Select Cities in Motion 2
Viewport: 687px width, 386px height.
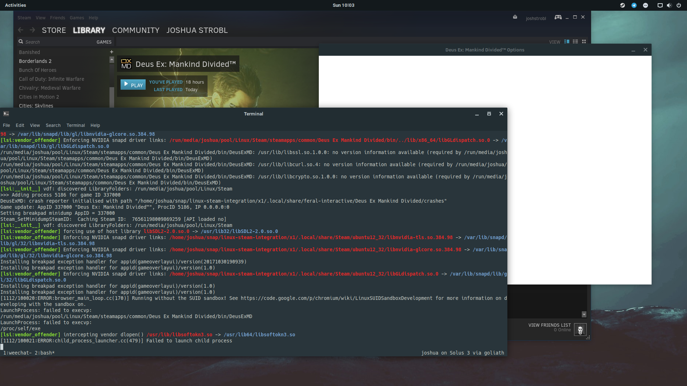pyautogui.click(x=39, y=97)
